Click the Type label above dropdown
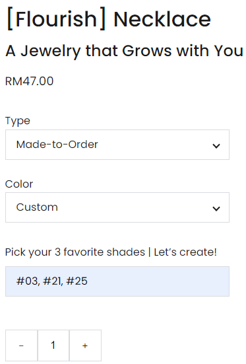The width and height of the screenshot is (246, 364). [x=18, y=121]
